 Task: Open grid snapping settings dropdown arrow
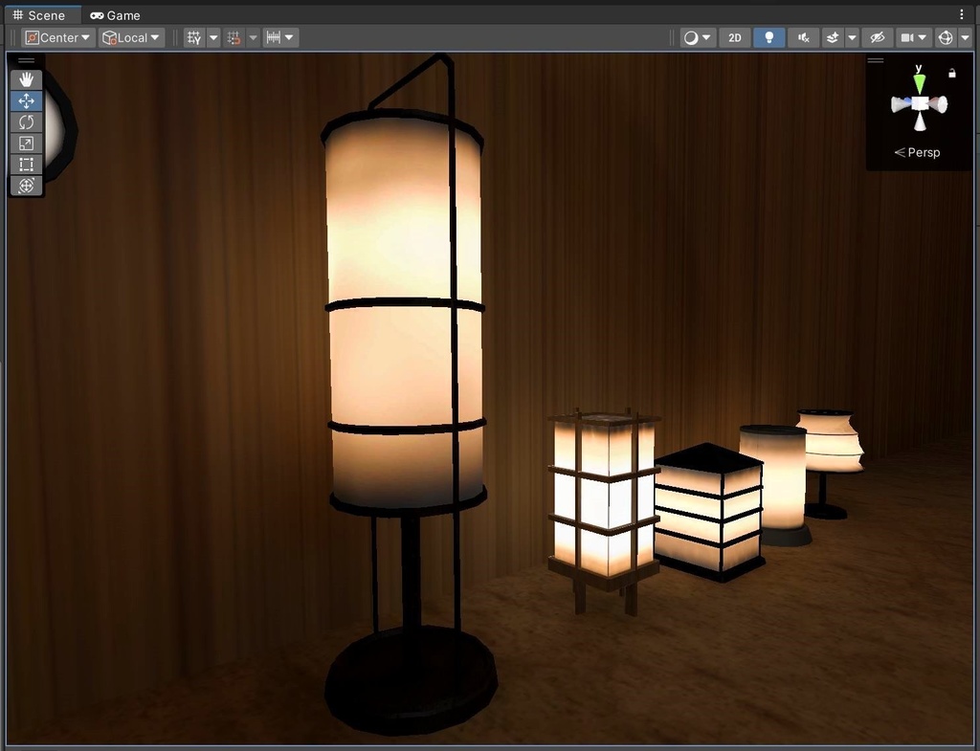pos(253,37)
